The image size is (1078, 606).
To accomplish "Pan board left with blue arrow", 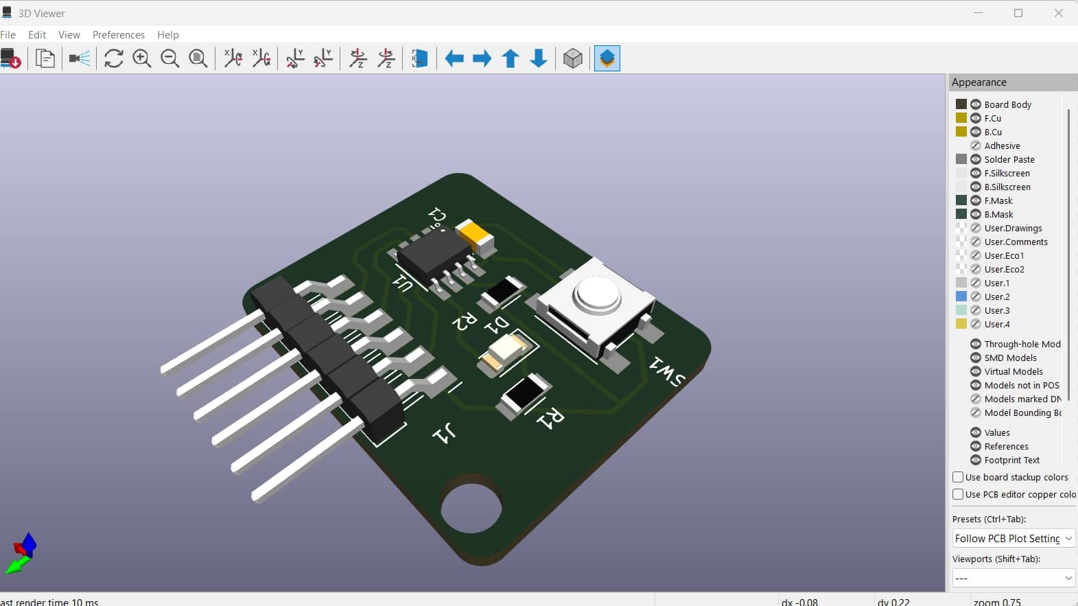I will click(x=454, y=58).
